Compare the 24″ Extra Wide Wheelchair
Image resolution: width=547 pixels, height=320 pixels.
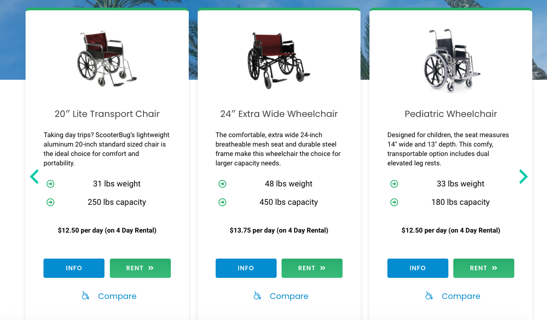[289, 296]
